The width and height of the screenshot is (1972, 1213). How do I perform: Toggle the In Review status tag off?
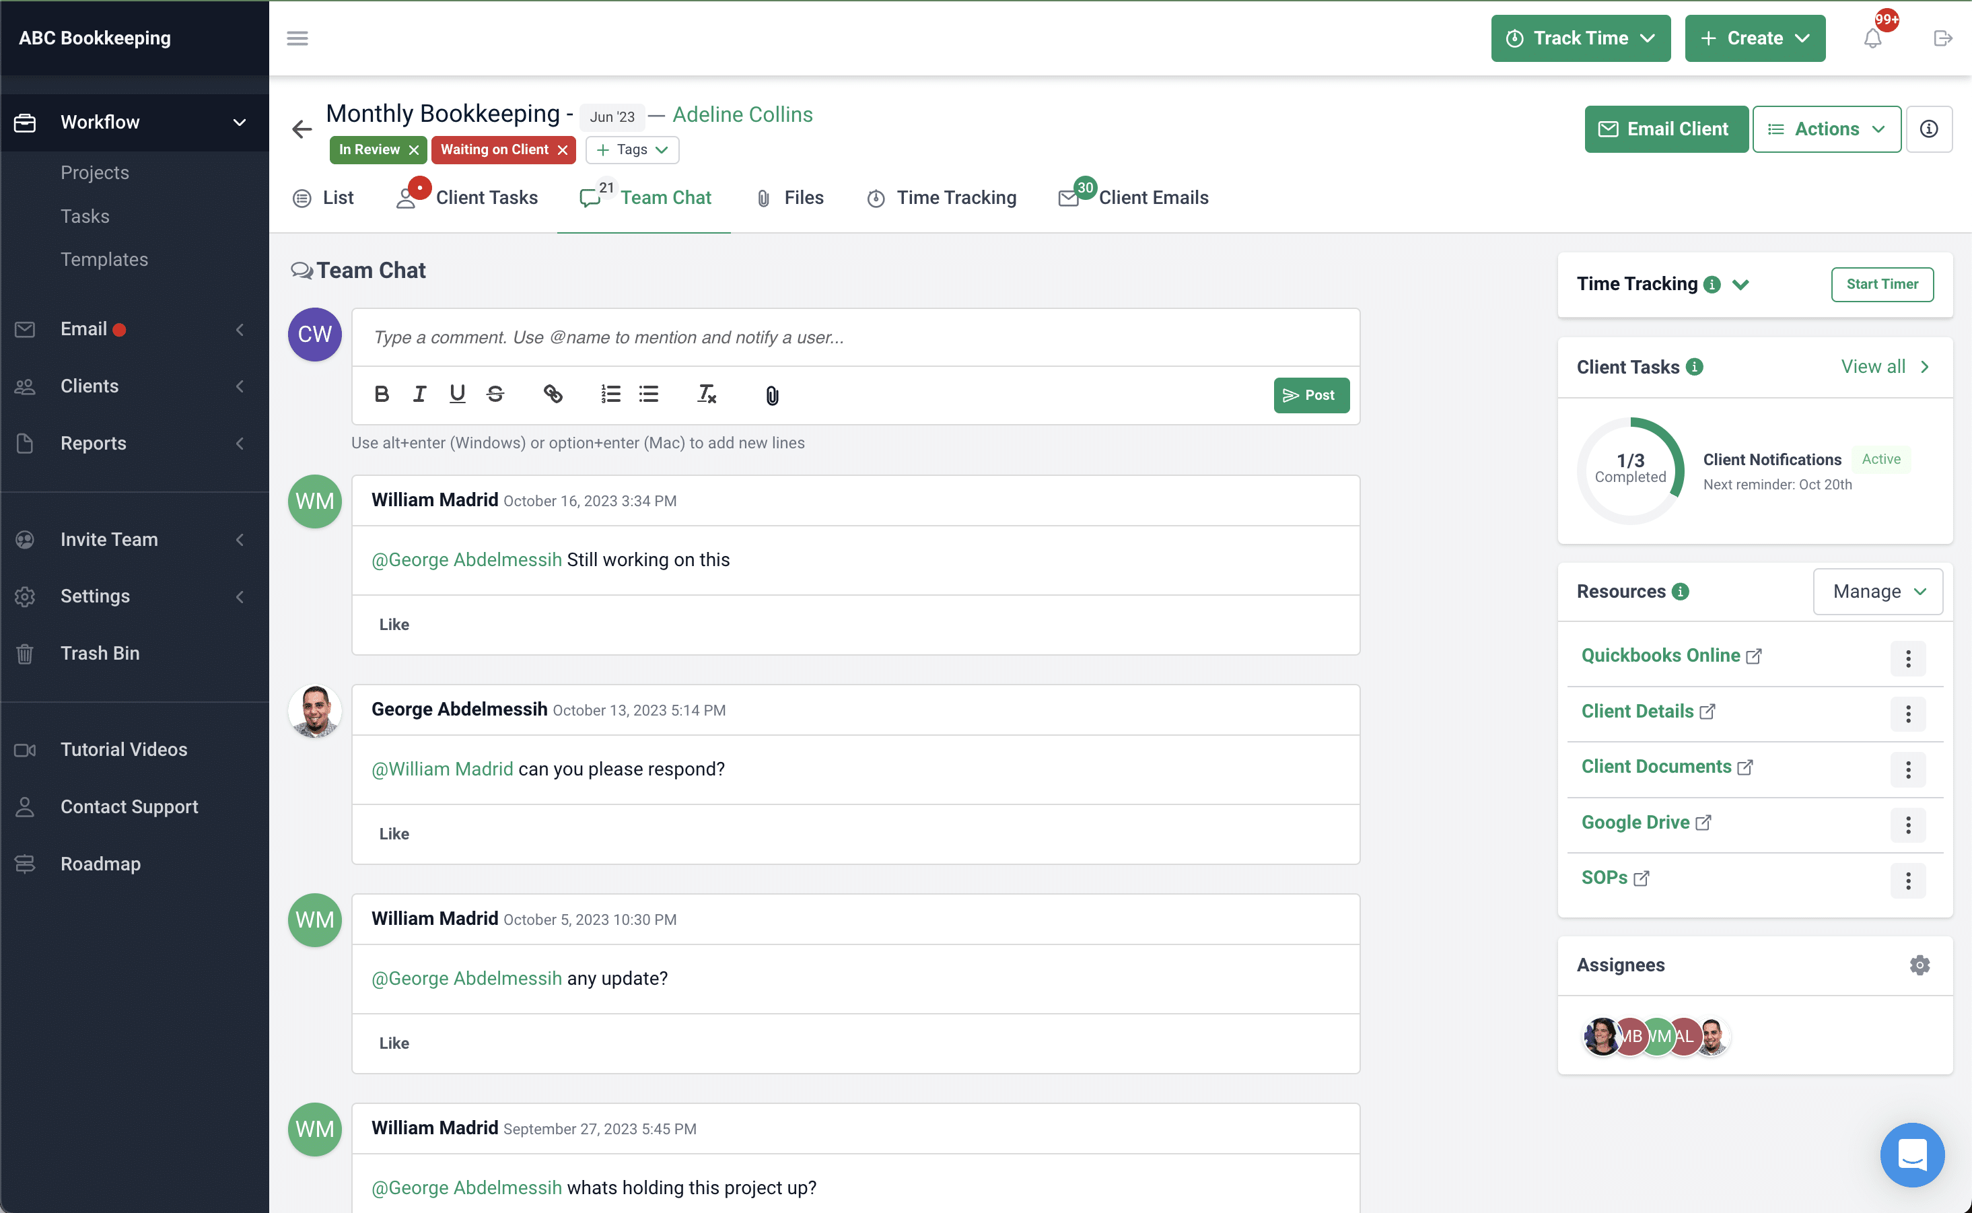click(x=413, y=149)
